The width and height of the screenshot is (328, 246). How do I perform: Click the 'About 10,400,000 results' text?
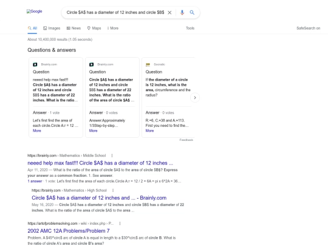click(x=60, y=39)
